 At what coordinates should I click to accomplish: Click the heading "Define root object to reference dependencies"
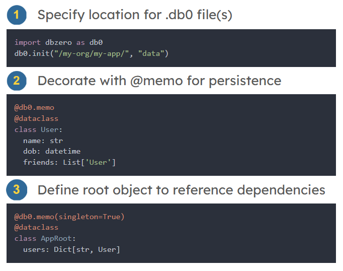182,190
